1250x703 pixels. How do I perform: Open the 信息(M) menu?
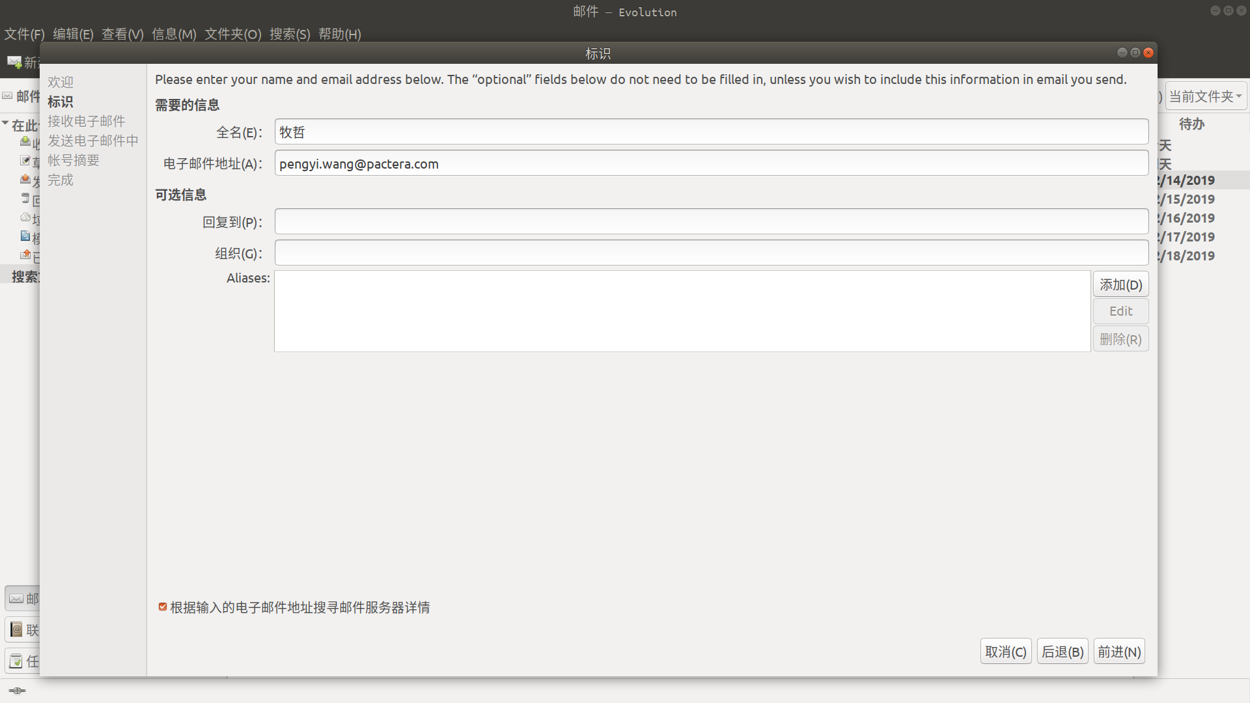pyautogui.click(x=174, y=34)
